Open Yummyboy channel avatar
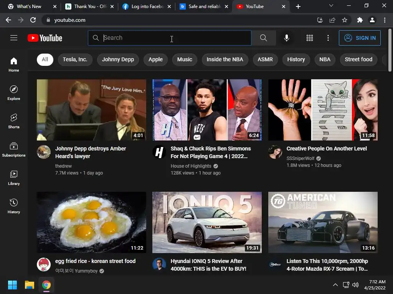Viewport: 393px width, 294px height. click(44, 265)
